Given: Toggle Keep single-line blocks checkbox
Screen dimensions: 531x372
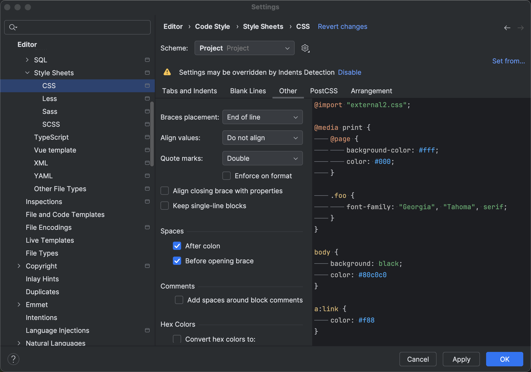Looking at the screenshot, I should (165, 206).
